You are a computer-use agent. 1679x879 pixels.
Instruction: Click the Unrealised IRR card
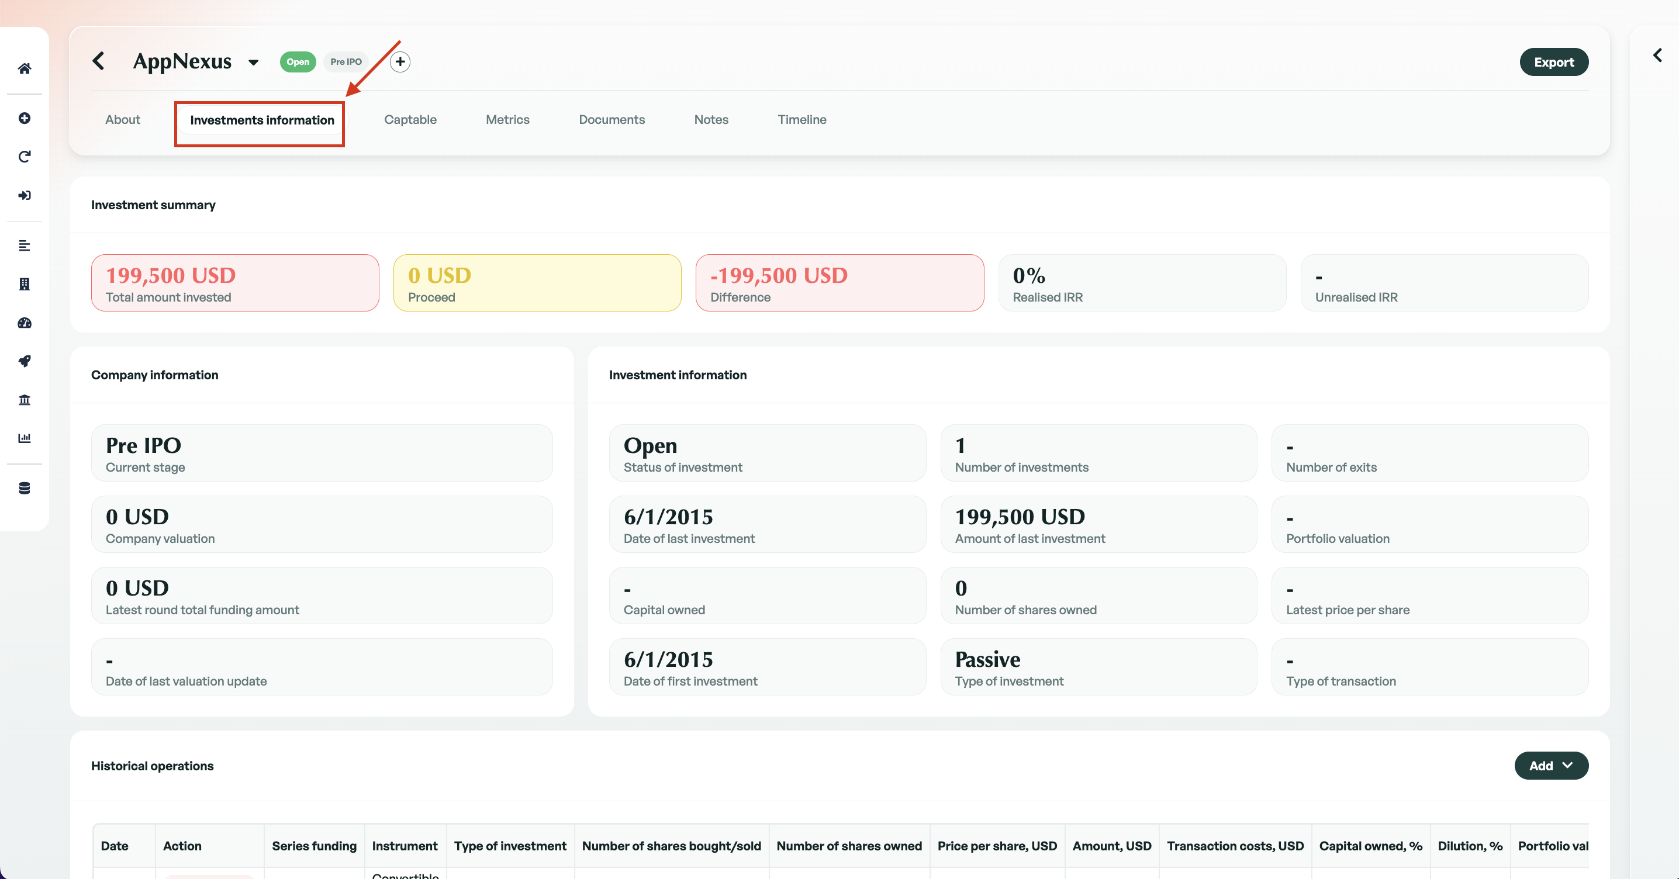1445,283
